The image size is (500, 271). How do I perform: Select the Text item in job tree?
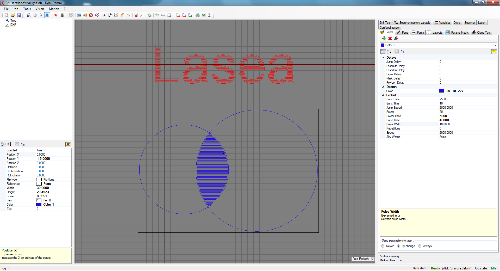pyautogui.click(x=13, y=21)
